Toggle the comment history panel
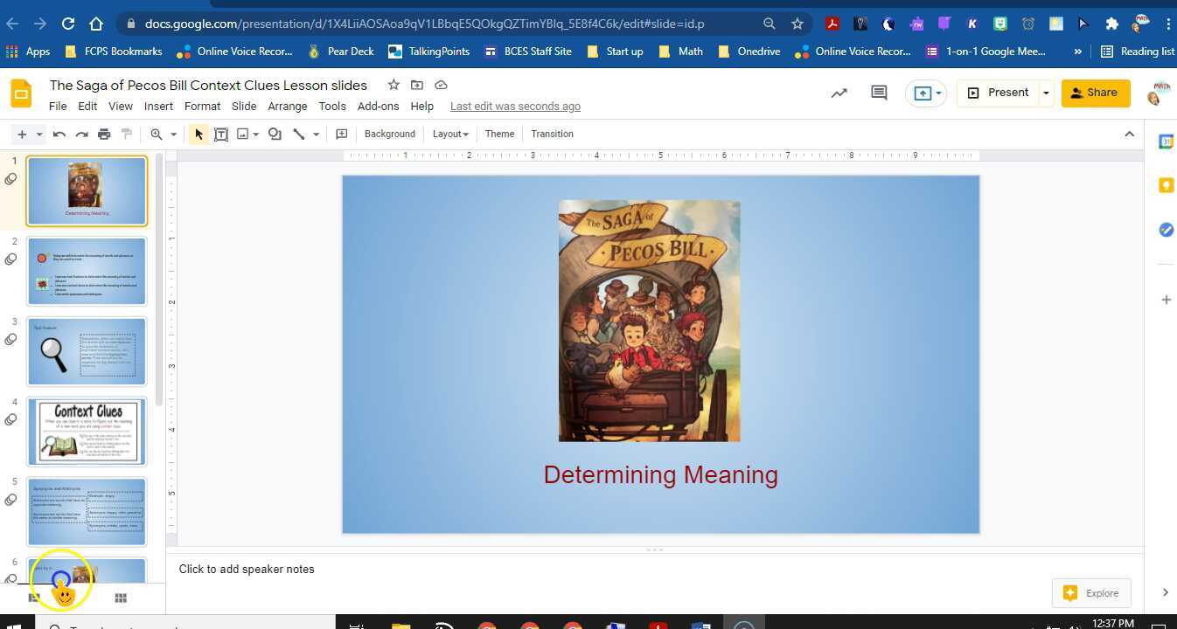The width and height of the screenshot is (1177, 629). coord(878,93)
